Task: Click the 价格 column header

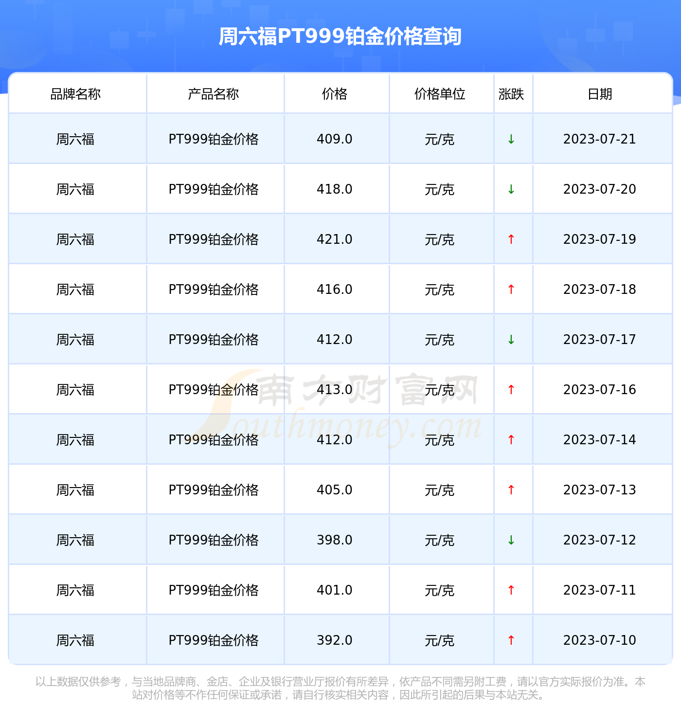Action: (x=335, y=94)
